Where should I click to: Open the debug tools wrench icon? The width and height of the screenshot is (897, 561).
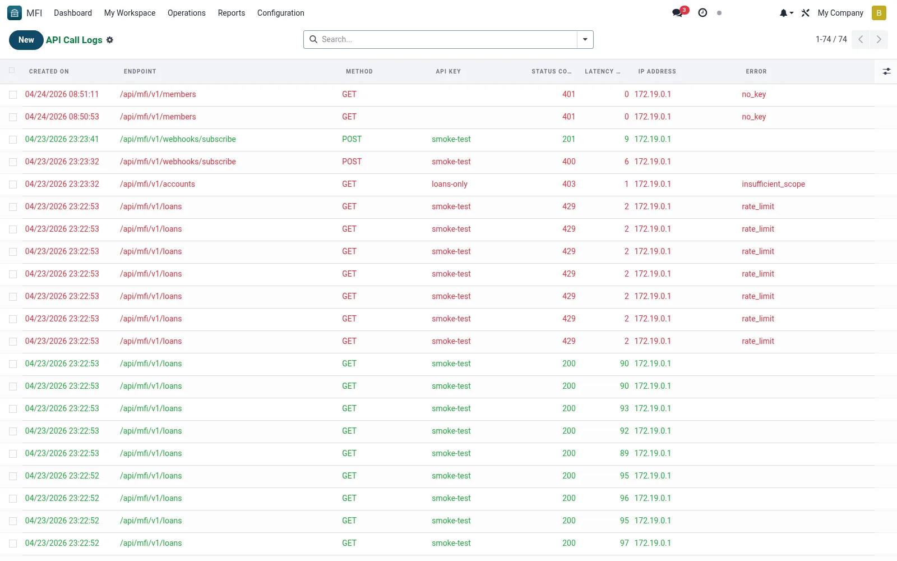(806, 13)
